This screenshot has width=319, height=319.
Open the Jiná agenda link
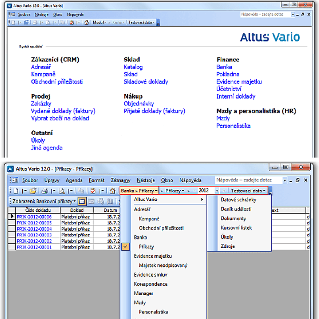click(47, 148)
